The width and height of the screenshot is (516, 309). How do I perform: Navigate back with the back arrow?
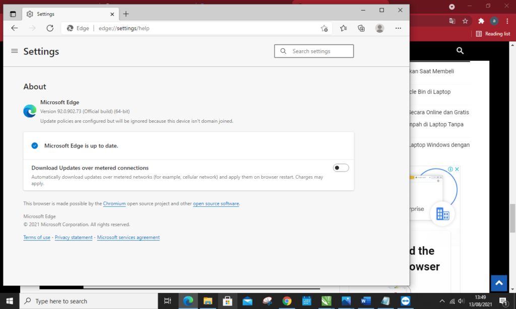click(x=14, y=29)
